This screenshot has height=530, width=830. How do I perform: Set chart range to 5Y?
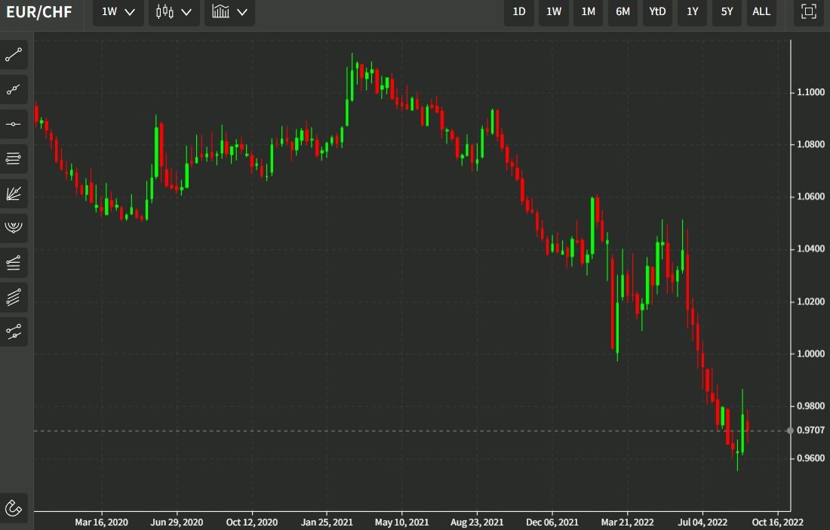tap(727, 11)
